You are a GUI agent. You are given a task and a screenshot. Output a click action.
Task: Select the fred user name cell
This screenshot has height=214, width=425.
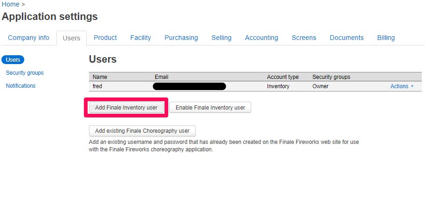click(97, 86)
